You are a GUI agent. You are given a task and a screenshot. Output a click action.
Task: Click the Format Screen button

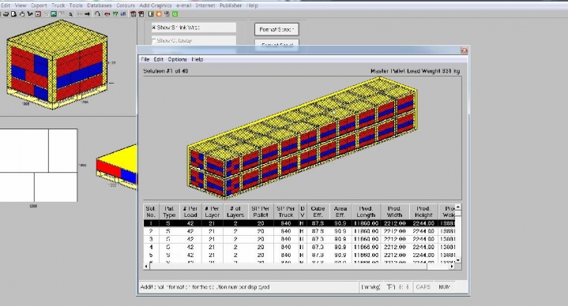coord(276,30)
